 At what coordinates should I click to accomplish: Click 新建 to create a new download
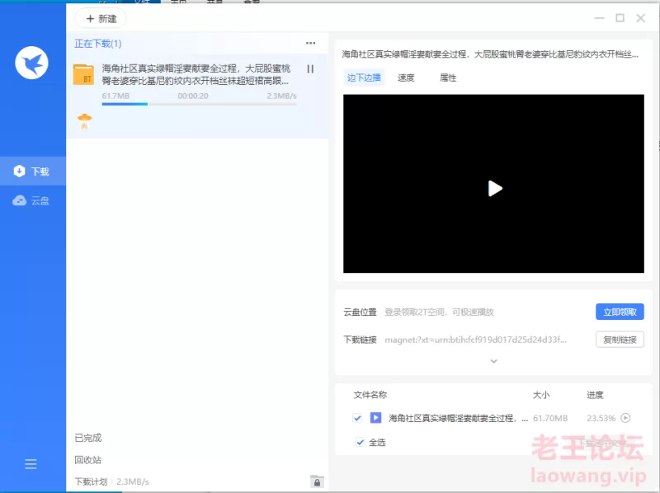point(101,18)
